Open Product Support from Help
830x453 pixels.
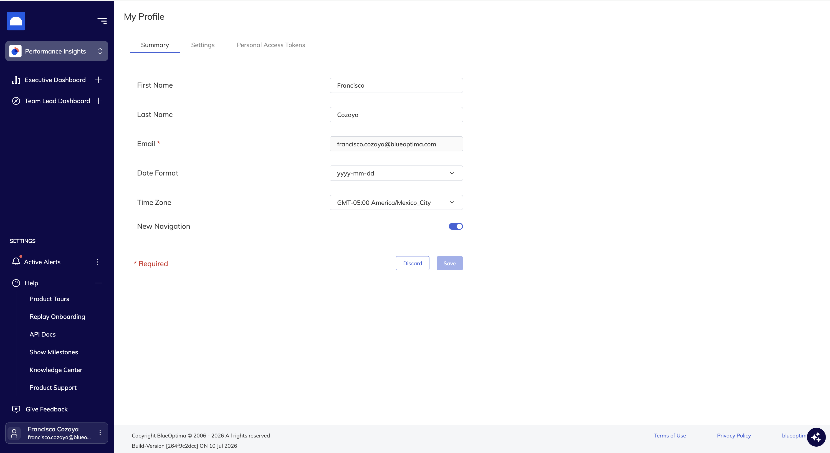tap(53, 388)
